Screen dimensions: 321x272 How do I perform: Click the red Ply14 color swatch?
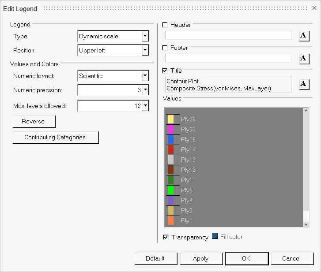tap(171, 150)
